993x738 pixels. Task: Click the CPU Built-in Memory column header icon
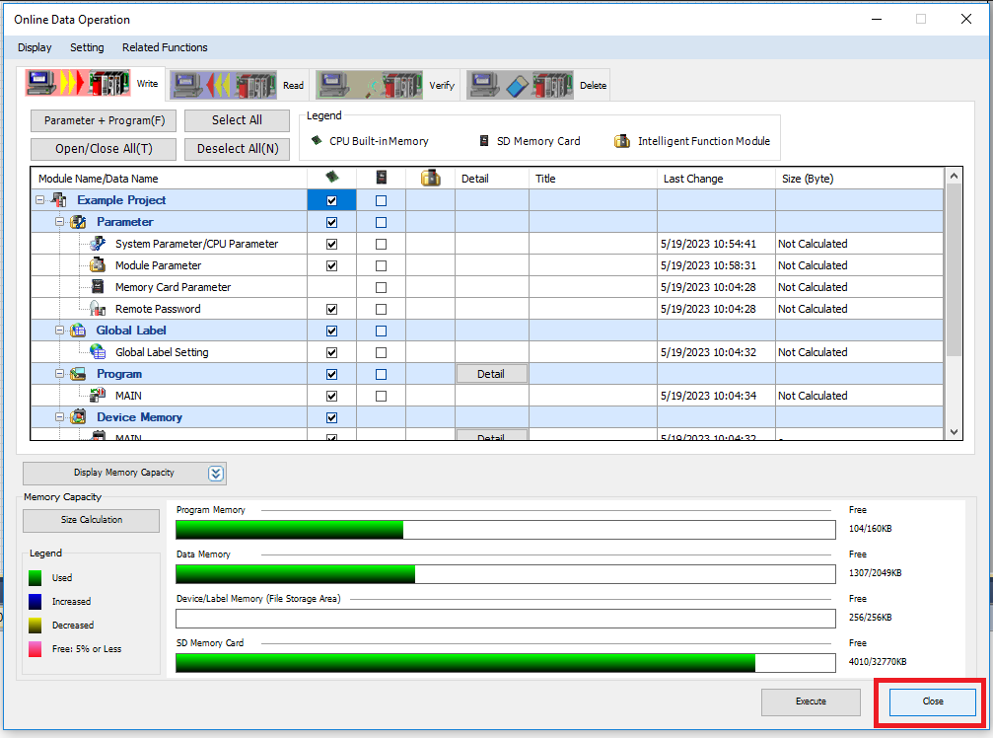(x=331, y=178)
